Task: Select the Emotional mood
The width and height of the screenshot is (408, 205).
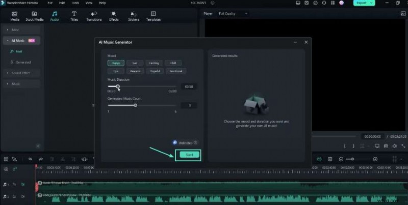Action: (x=176, y=71)
